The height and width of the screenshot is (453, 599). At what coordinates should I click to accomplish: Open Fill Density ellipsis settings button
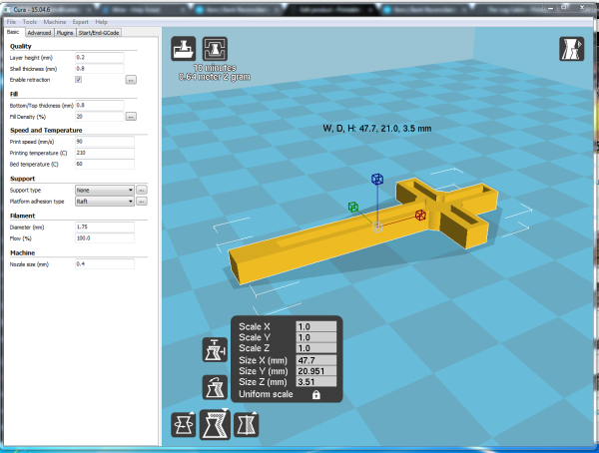[130, 116]
